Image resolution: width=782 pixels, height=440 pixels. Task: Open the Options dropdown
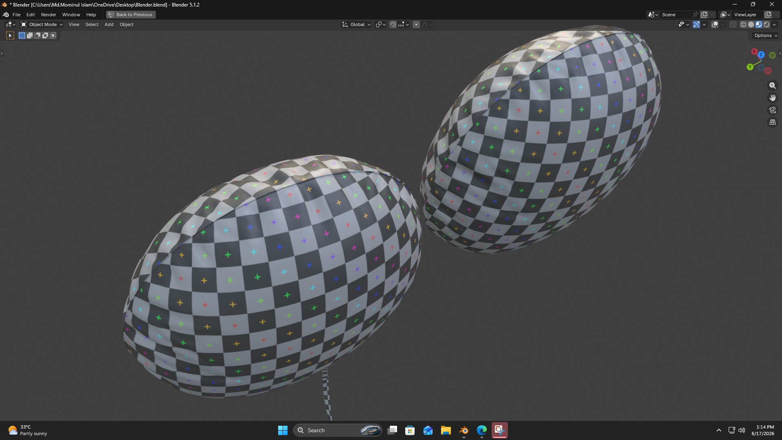tap(765, 35)
